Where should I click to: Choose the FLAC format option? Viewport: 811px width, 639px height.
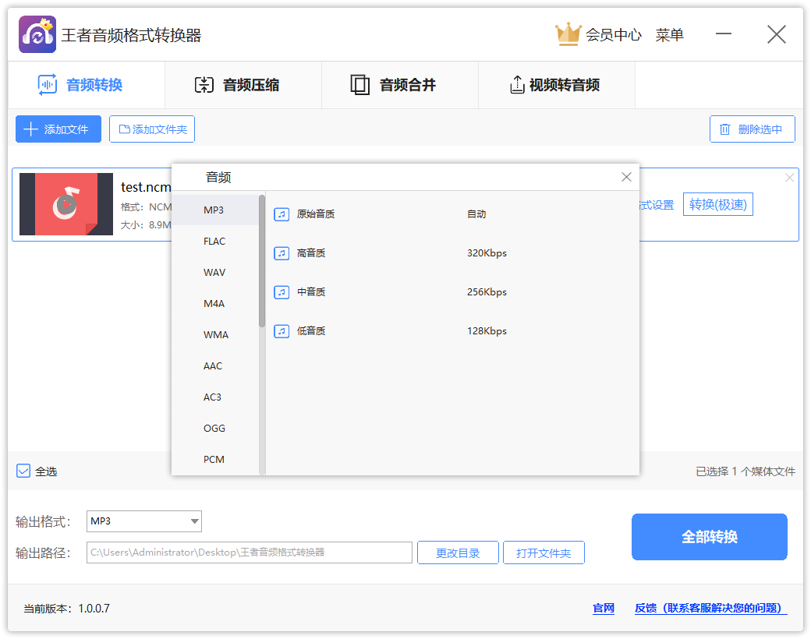click(x=214, y=241)
